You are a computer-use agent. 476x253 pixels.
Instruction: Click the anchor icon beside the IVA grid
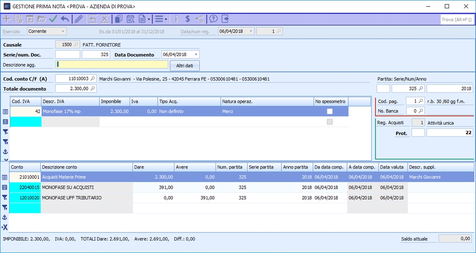point(5,152)
